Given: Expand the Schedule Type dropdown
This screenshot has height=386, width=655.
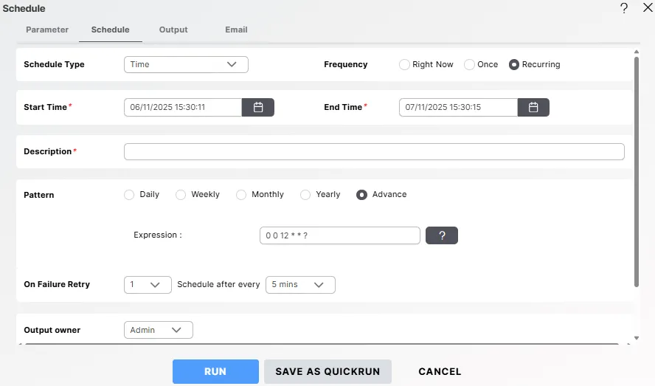Looking at the screenshot, I should [186, 64].
